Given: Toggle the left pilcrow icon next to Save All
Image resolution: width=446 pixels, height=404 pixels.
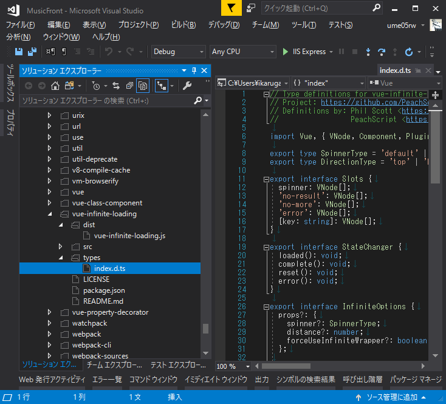Looking at the screenshot, I should (50, 52).
